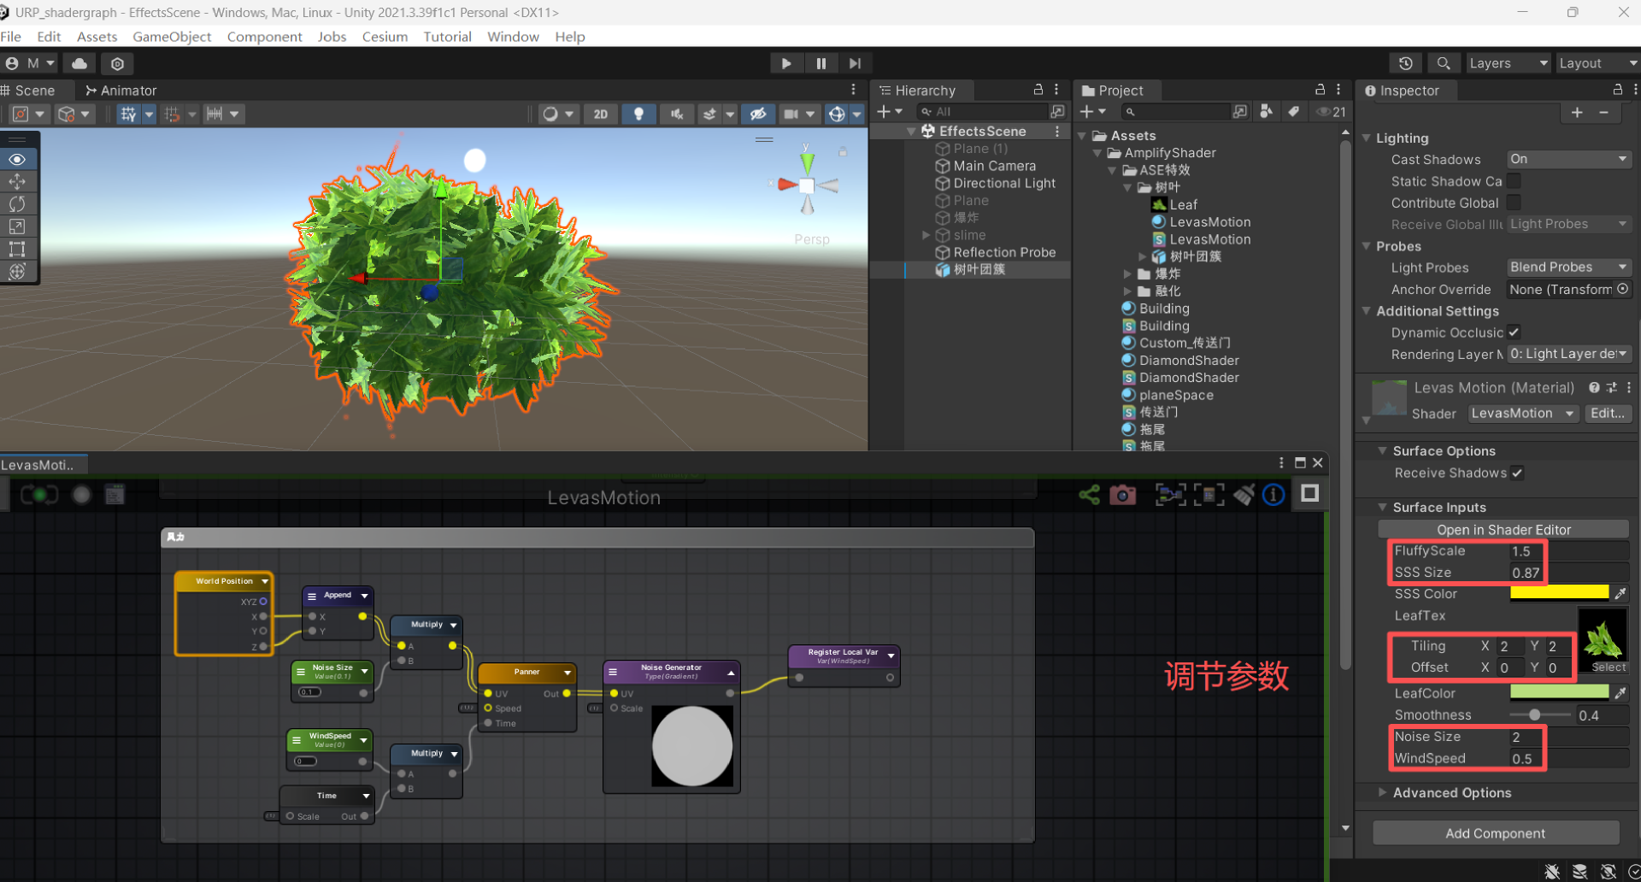Click the SSS Color eyedropper icon
This screenshot has height=882, width=1641.
pyautogui.click(x=1620, y=593)
